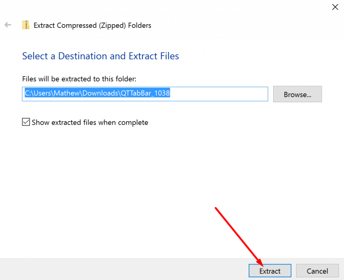Close the extract dialog window
Screen dimensions: 344x280
coord(335,7)
